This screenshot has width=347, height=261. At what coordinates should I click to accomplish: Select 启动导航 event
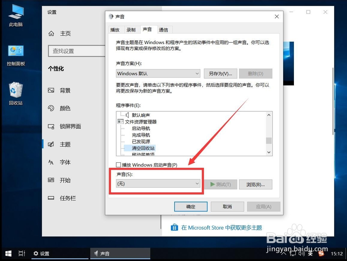click(x=141, y=128)
